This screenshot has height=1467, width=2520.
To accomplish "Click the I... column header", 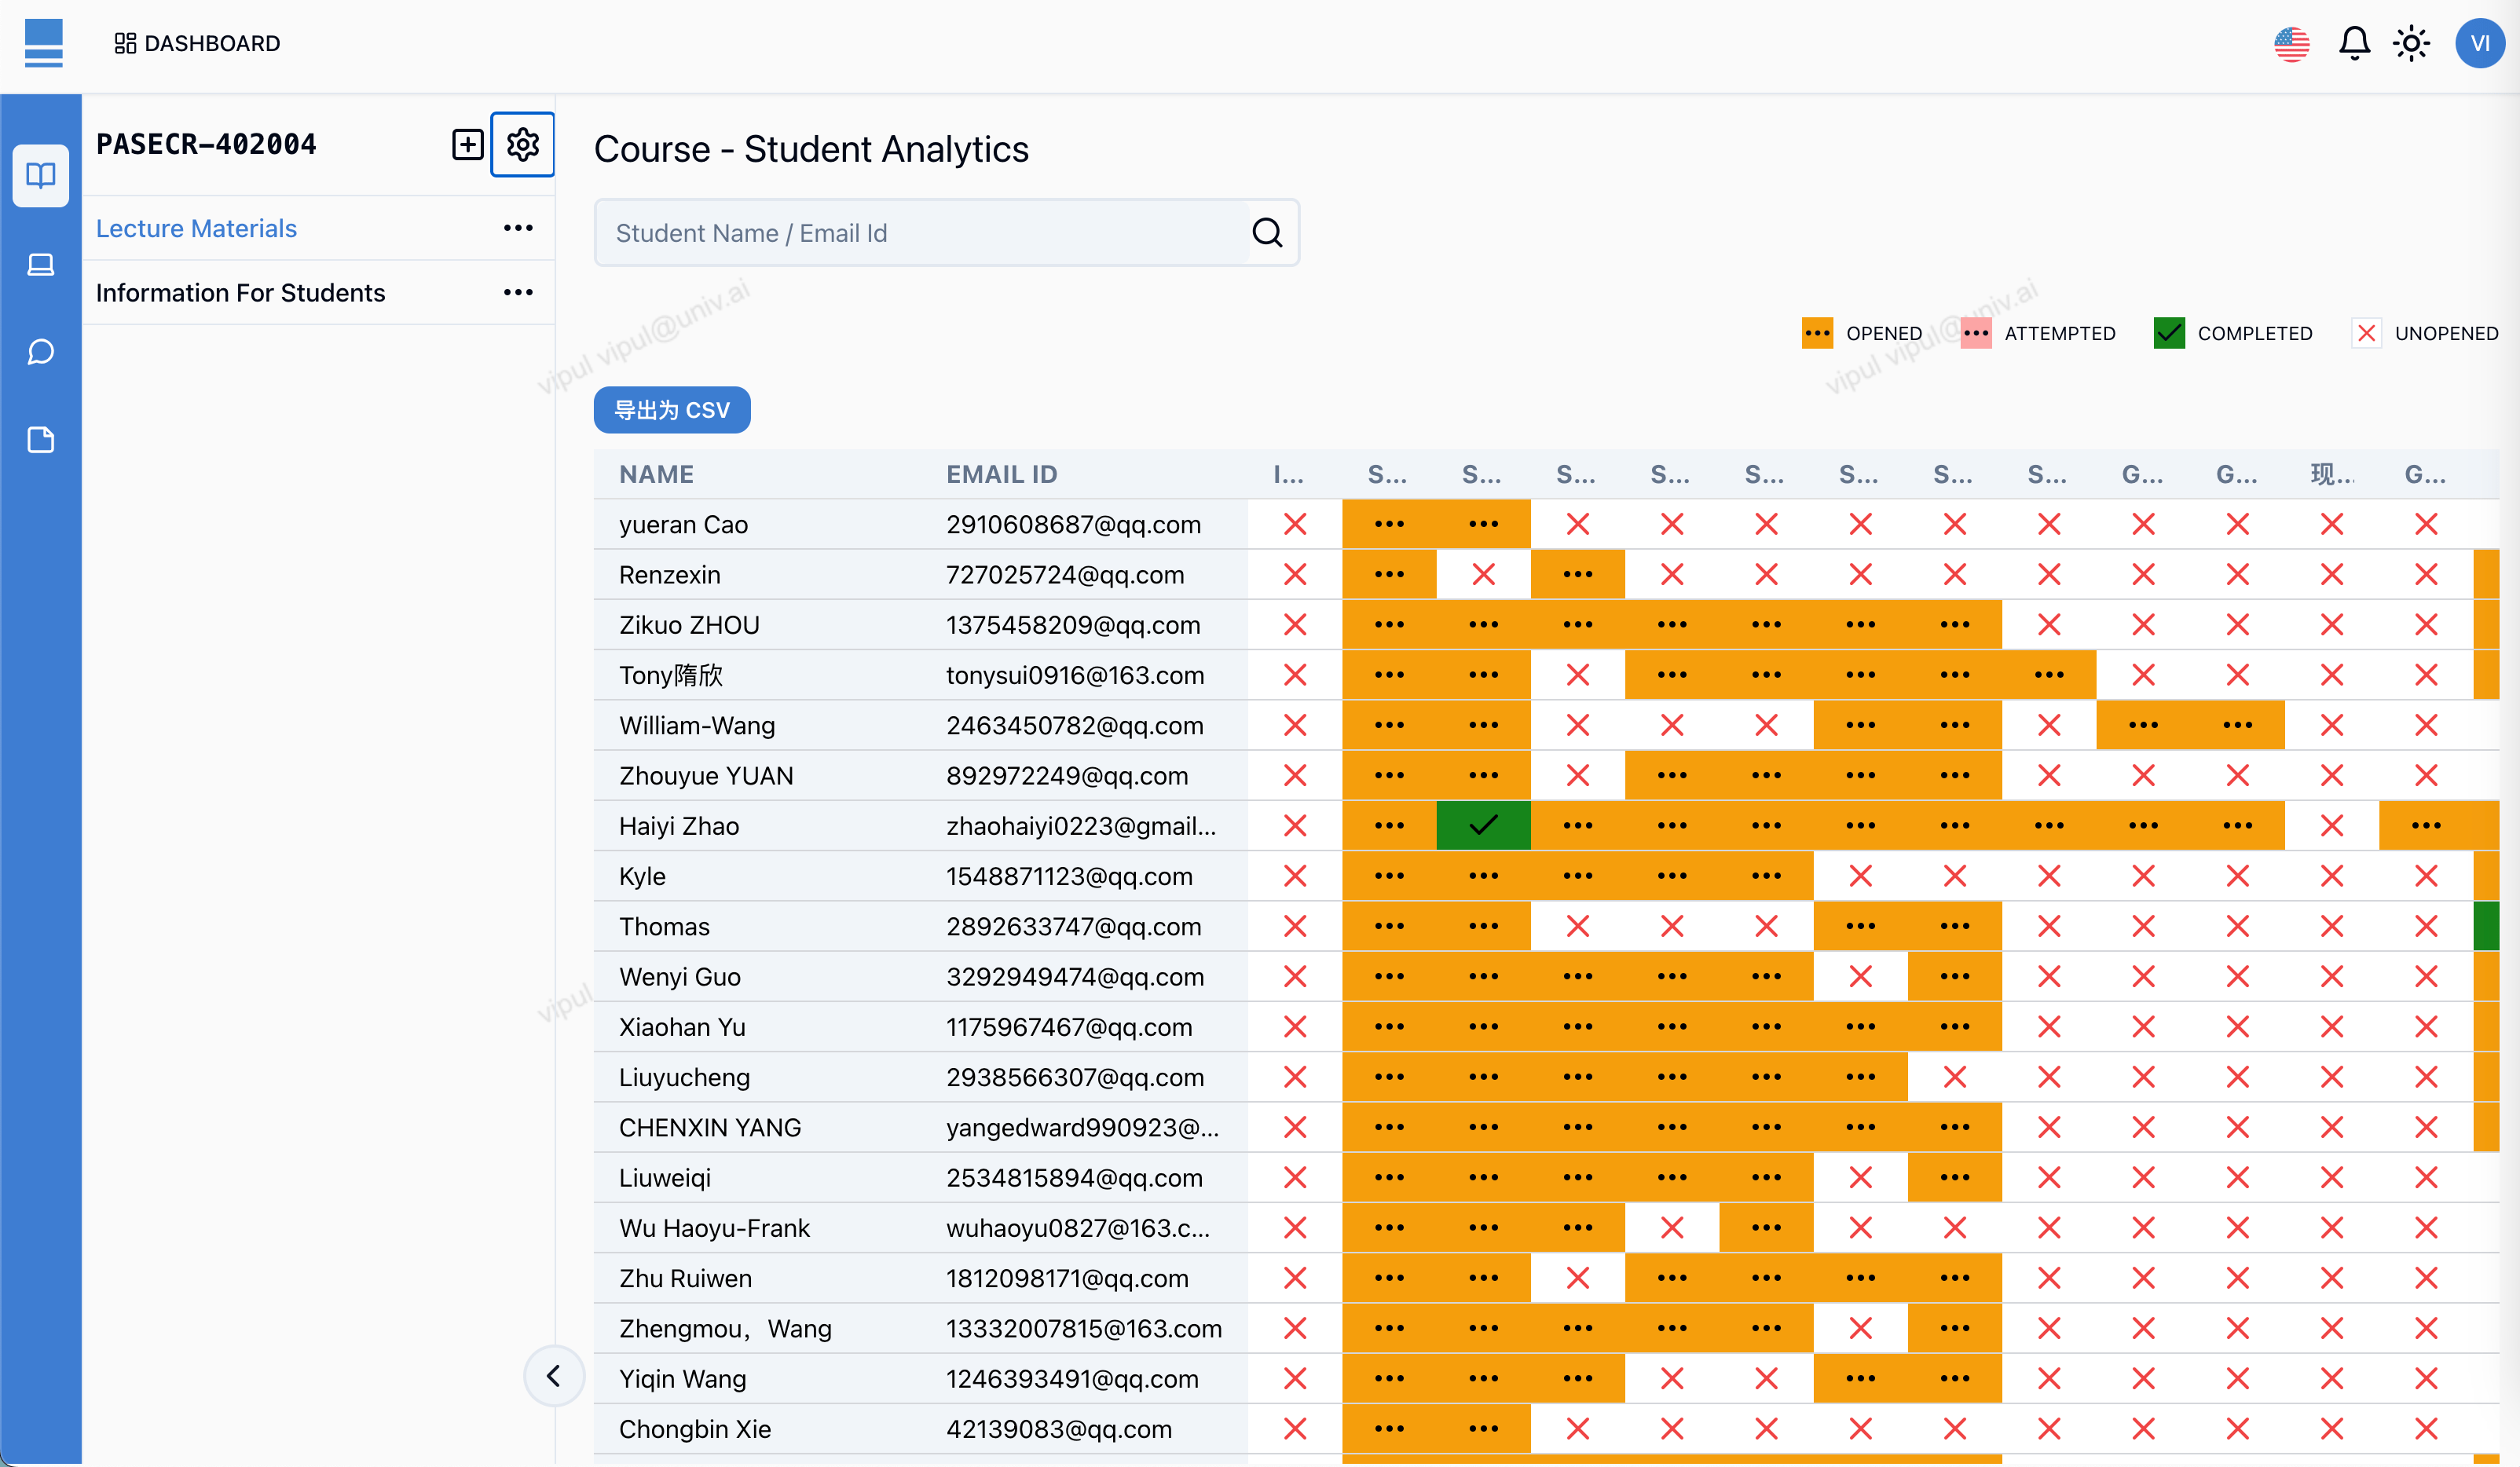I will coord(1288,474).
